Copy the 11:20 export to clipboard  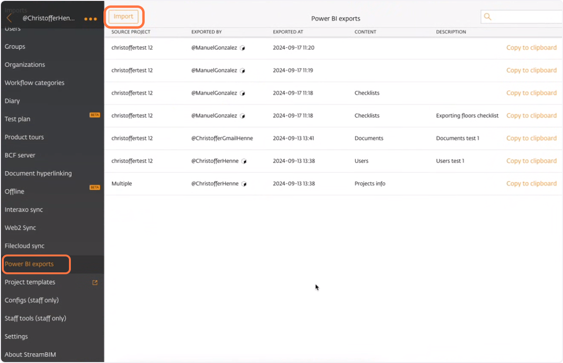point(532,47)
